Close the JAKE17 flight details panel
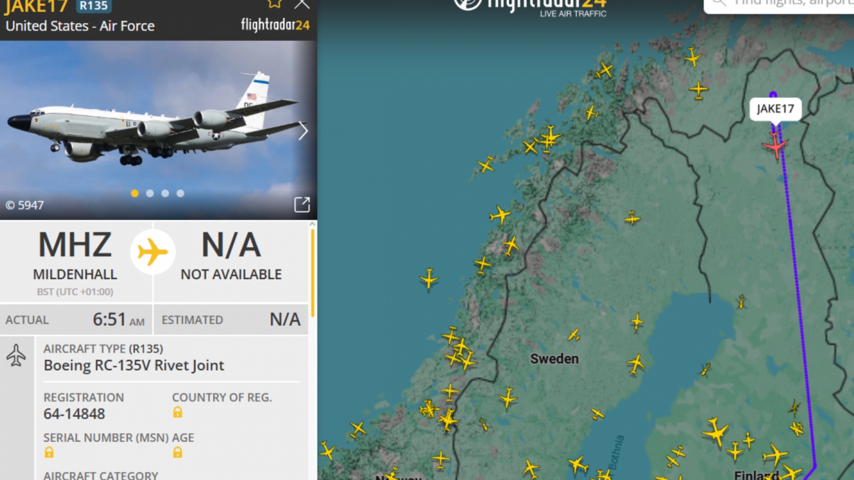 click(x=302, y=4)
